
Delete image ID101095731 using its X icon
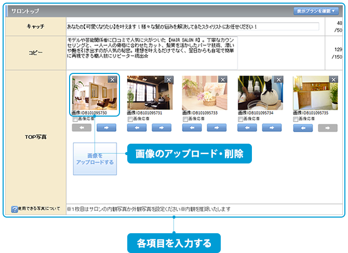[168, 79]
